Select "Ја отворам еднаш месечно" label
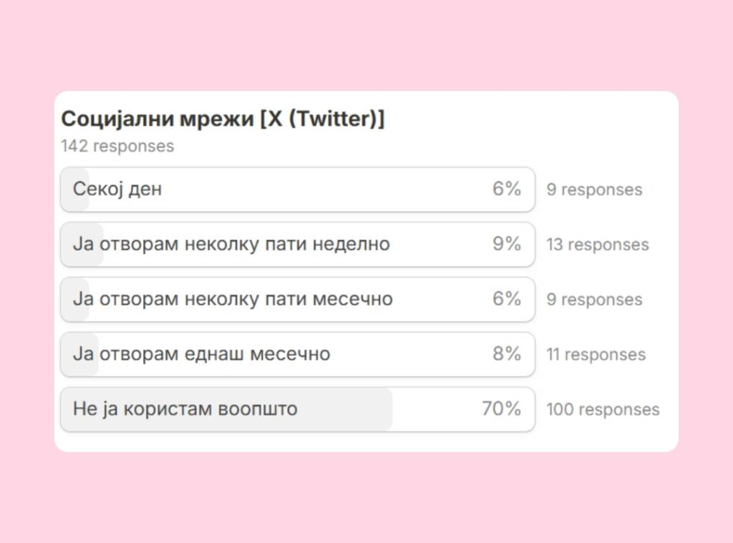The height and width of the screenshot is (543, 733). [201, 354]
